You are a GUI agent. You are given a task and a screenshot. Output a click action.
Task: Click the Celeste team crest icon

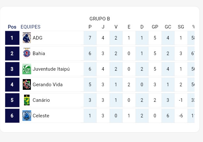click(x=27, y=116)
